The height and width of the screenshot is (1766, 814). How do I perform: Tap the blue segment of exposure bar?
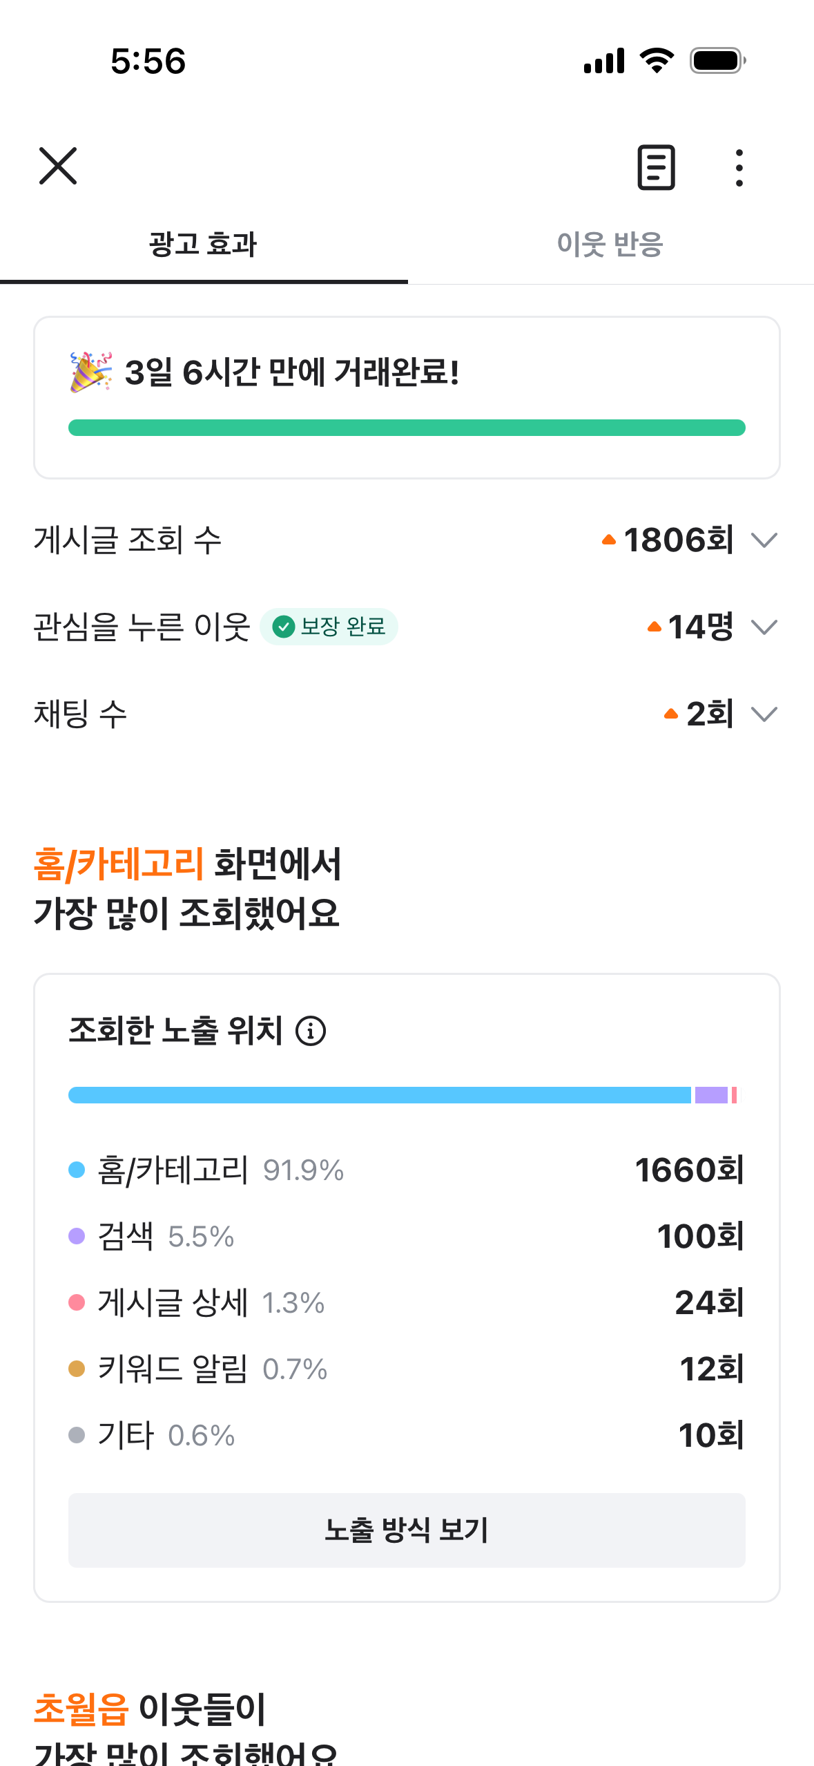(x=380, y=1095)
